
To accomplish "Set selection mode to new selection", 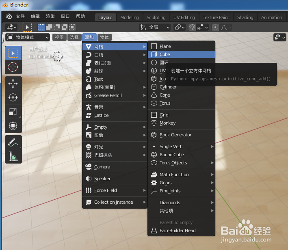I will pos(41,27).
